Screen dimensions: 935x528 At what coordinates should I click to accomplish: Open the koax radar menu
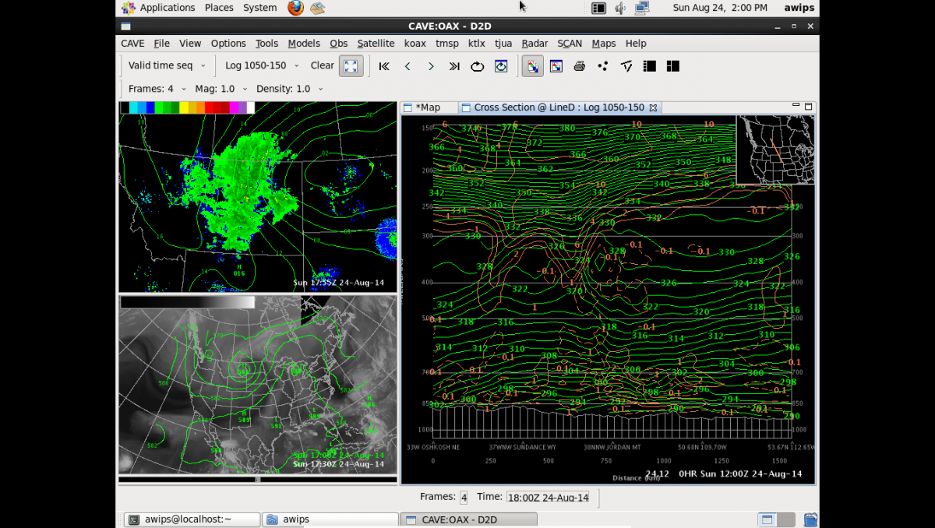(415, 44)
